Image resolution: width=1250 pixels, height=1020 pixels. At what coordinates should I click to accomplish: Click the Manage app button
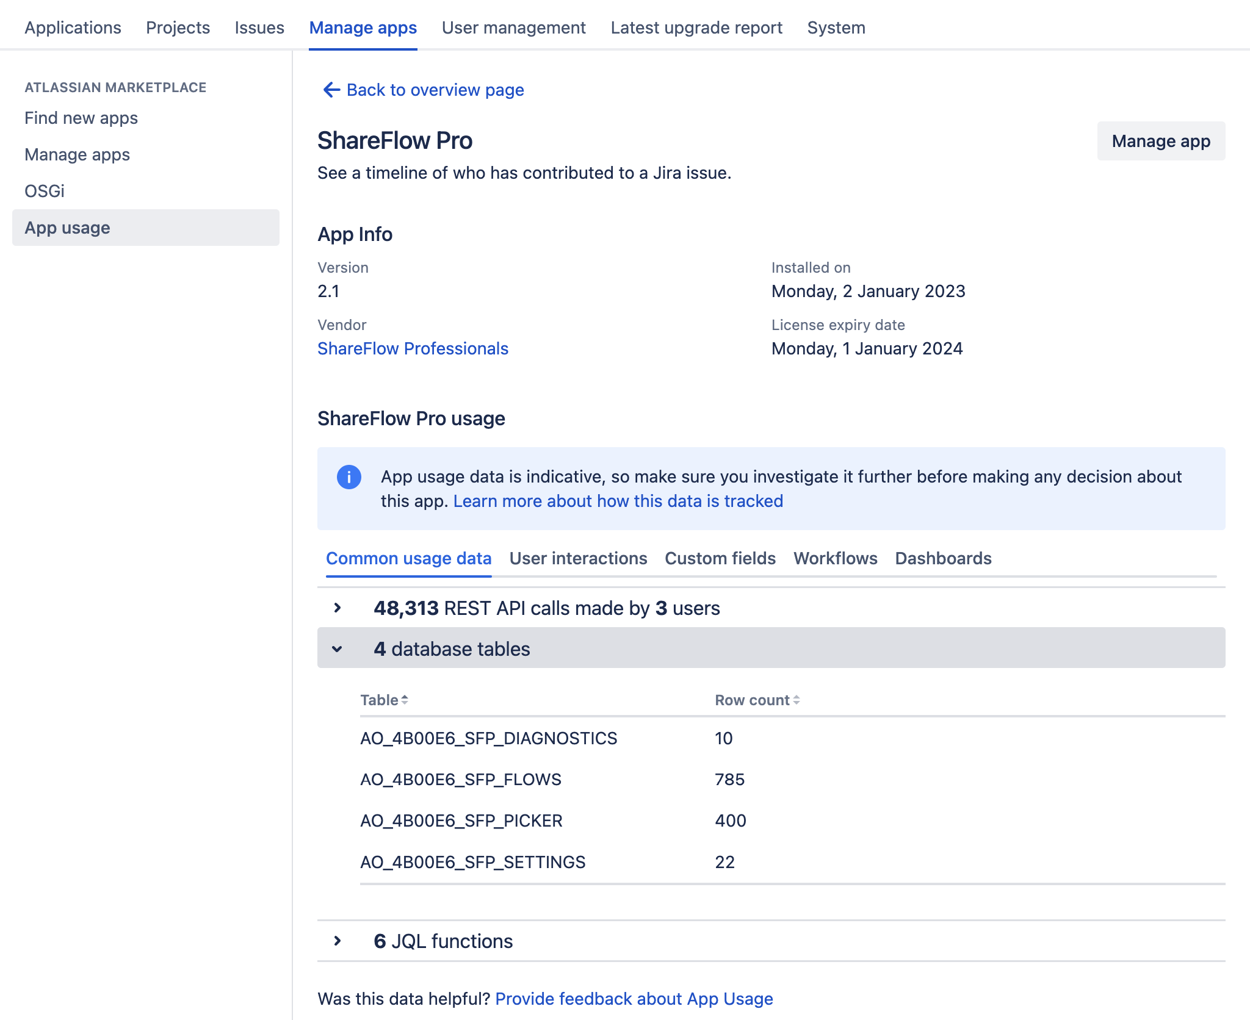pos(1160,141)
